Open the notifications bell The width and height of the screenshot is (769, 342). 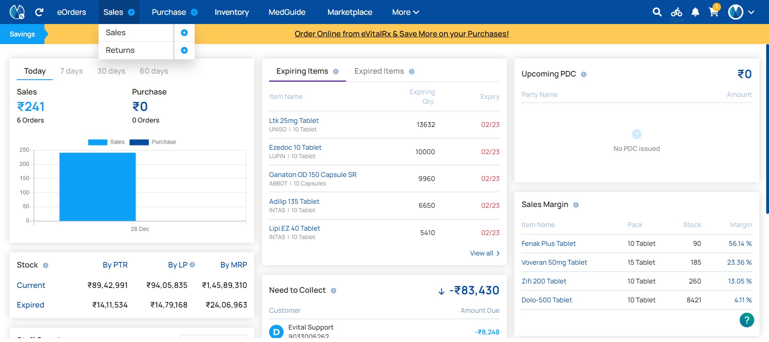[695, 12]
